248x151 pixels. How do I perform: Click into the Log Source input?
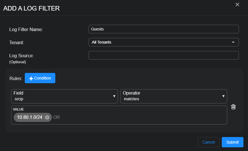coord(163,55)
